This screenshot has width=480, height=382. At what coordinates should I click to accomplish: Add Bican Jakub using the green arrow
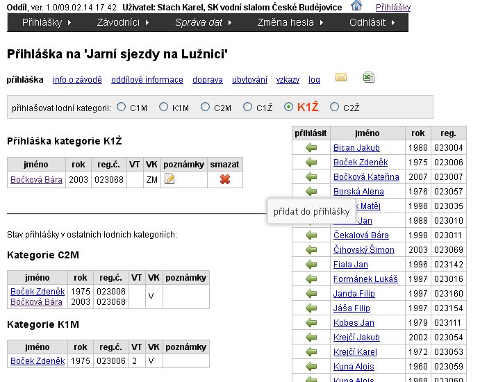tap(311, 148)
